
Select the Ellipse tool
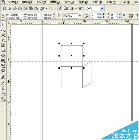[3, 55]
